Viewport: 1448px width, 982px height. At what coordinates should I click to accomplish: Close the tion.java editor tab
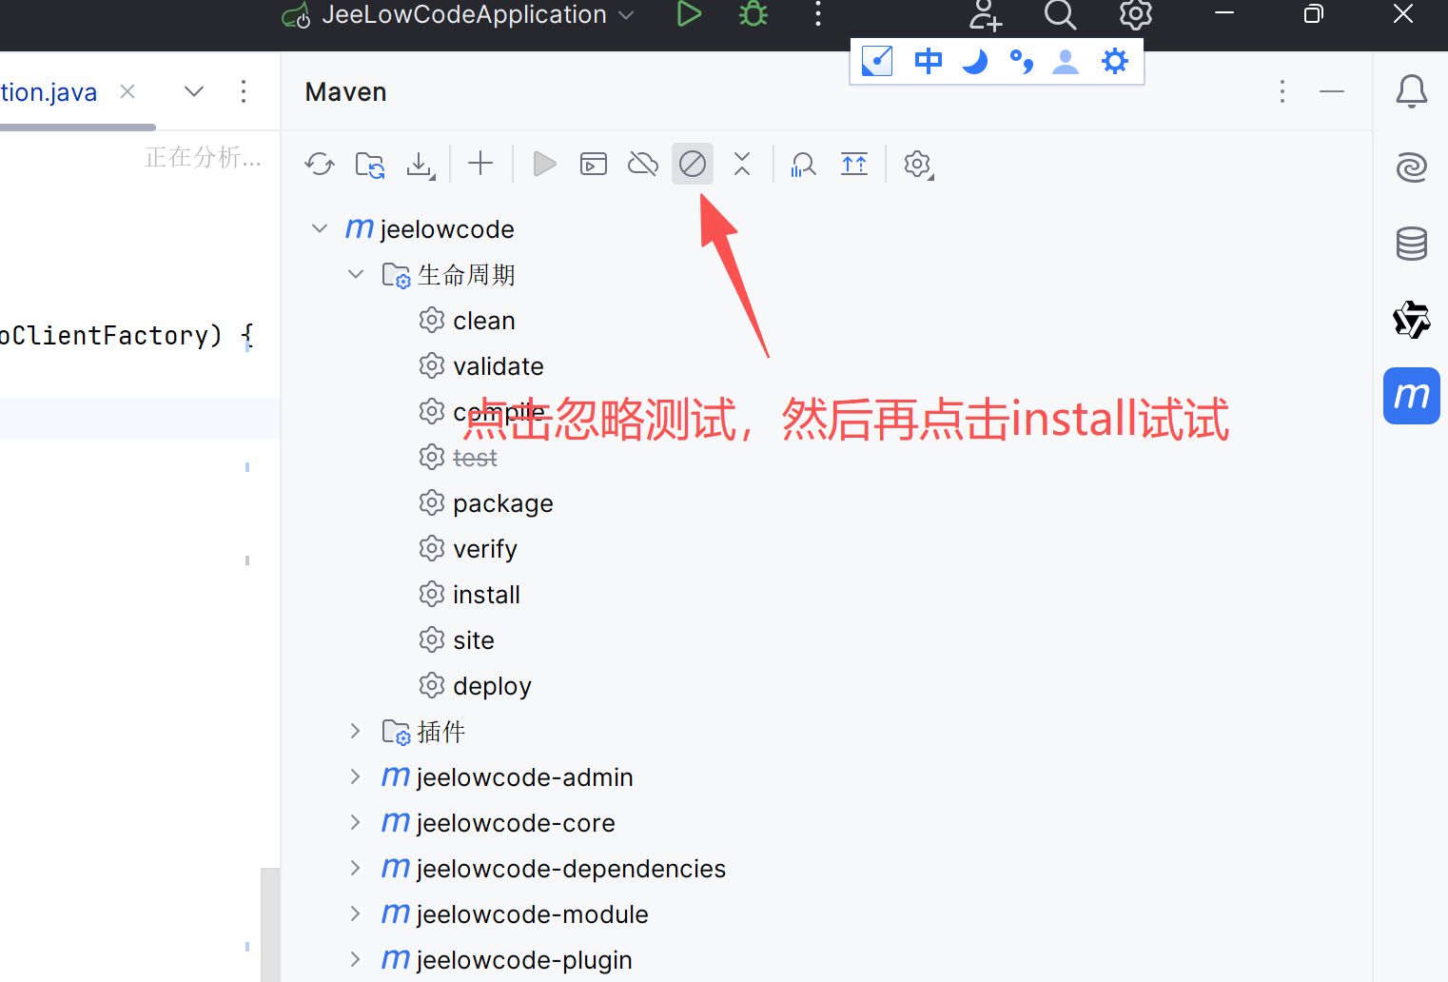tap(127, 91)
